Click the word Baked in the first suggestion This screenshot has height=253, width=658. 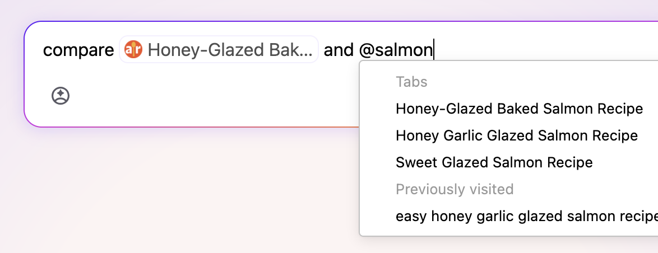point(517,109)
